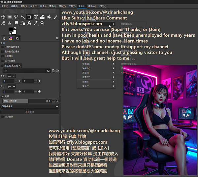
Task: Open the Tools (T) menu
Action: click(72, 6)
